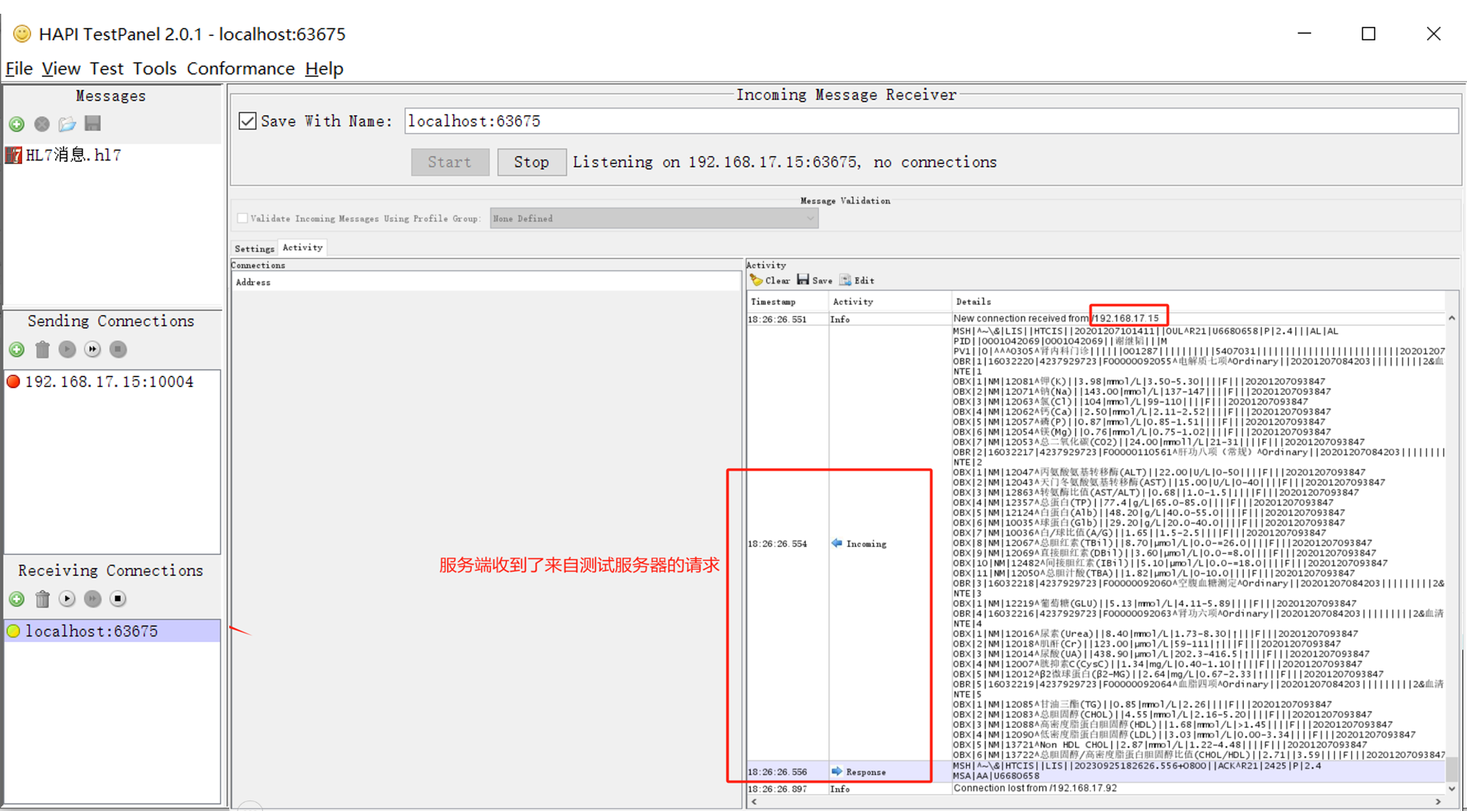Open the None Defined profile group dropdown
The image size is (1467, 811).
(x=654, y=218)
